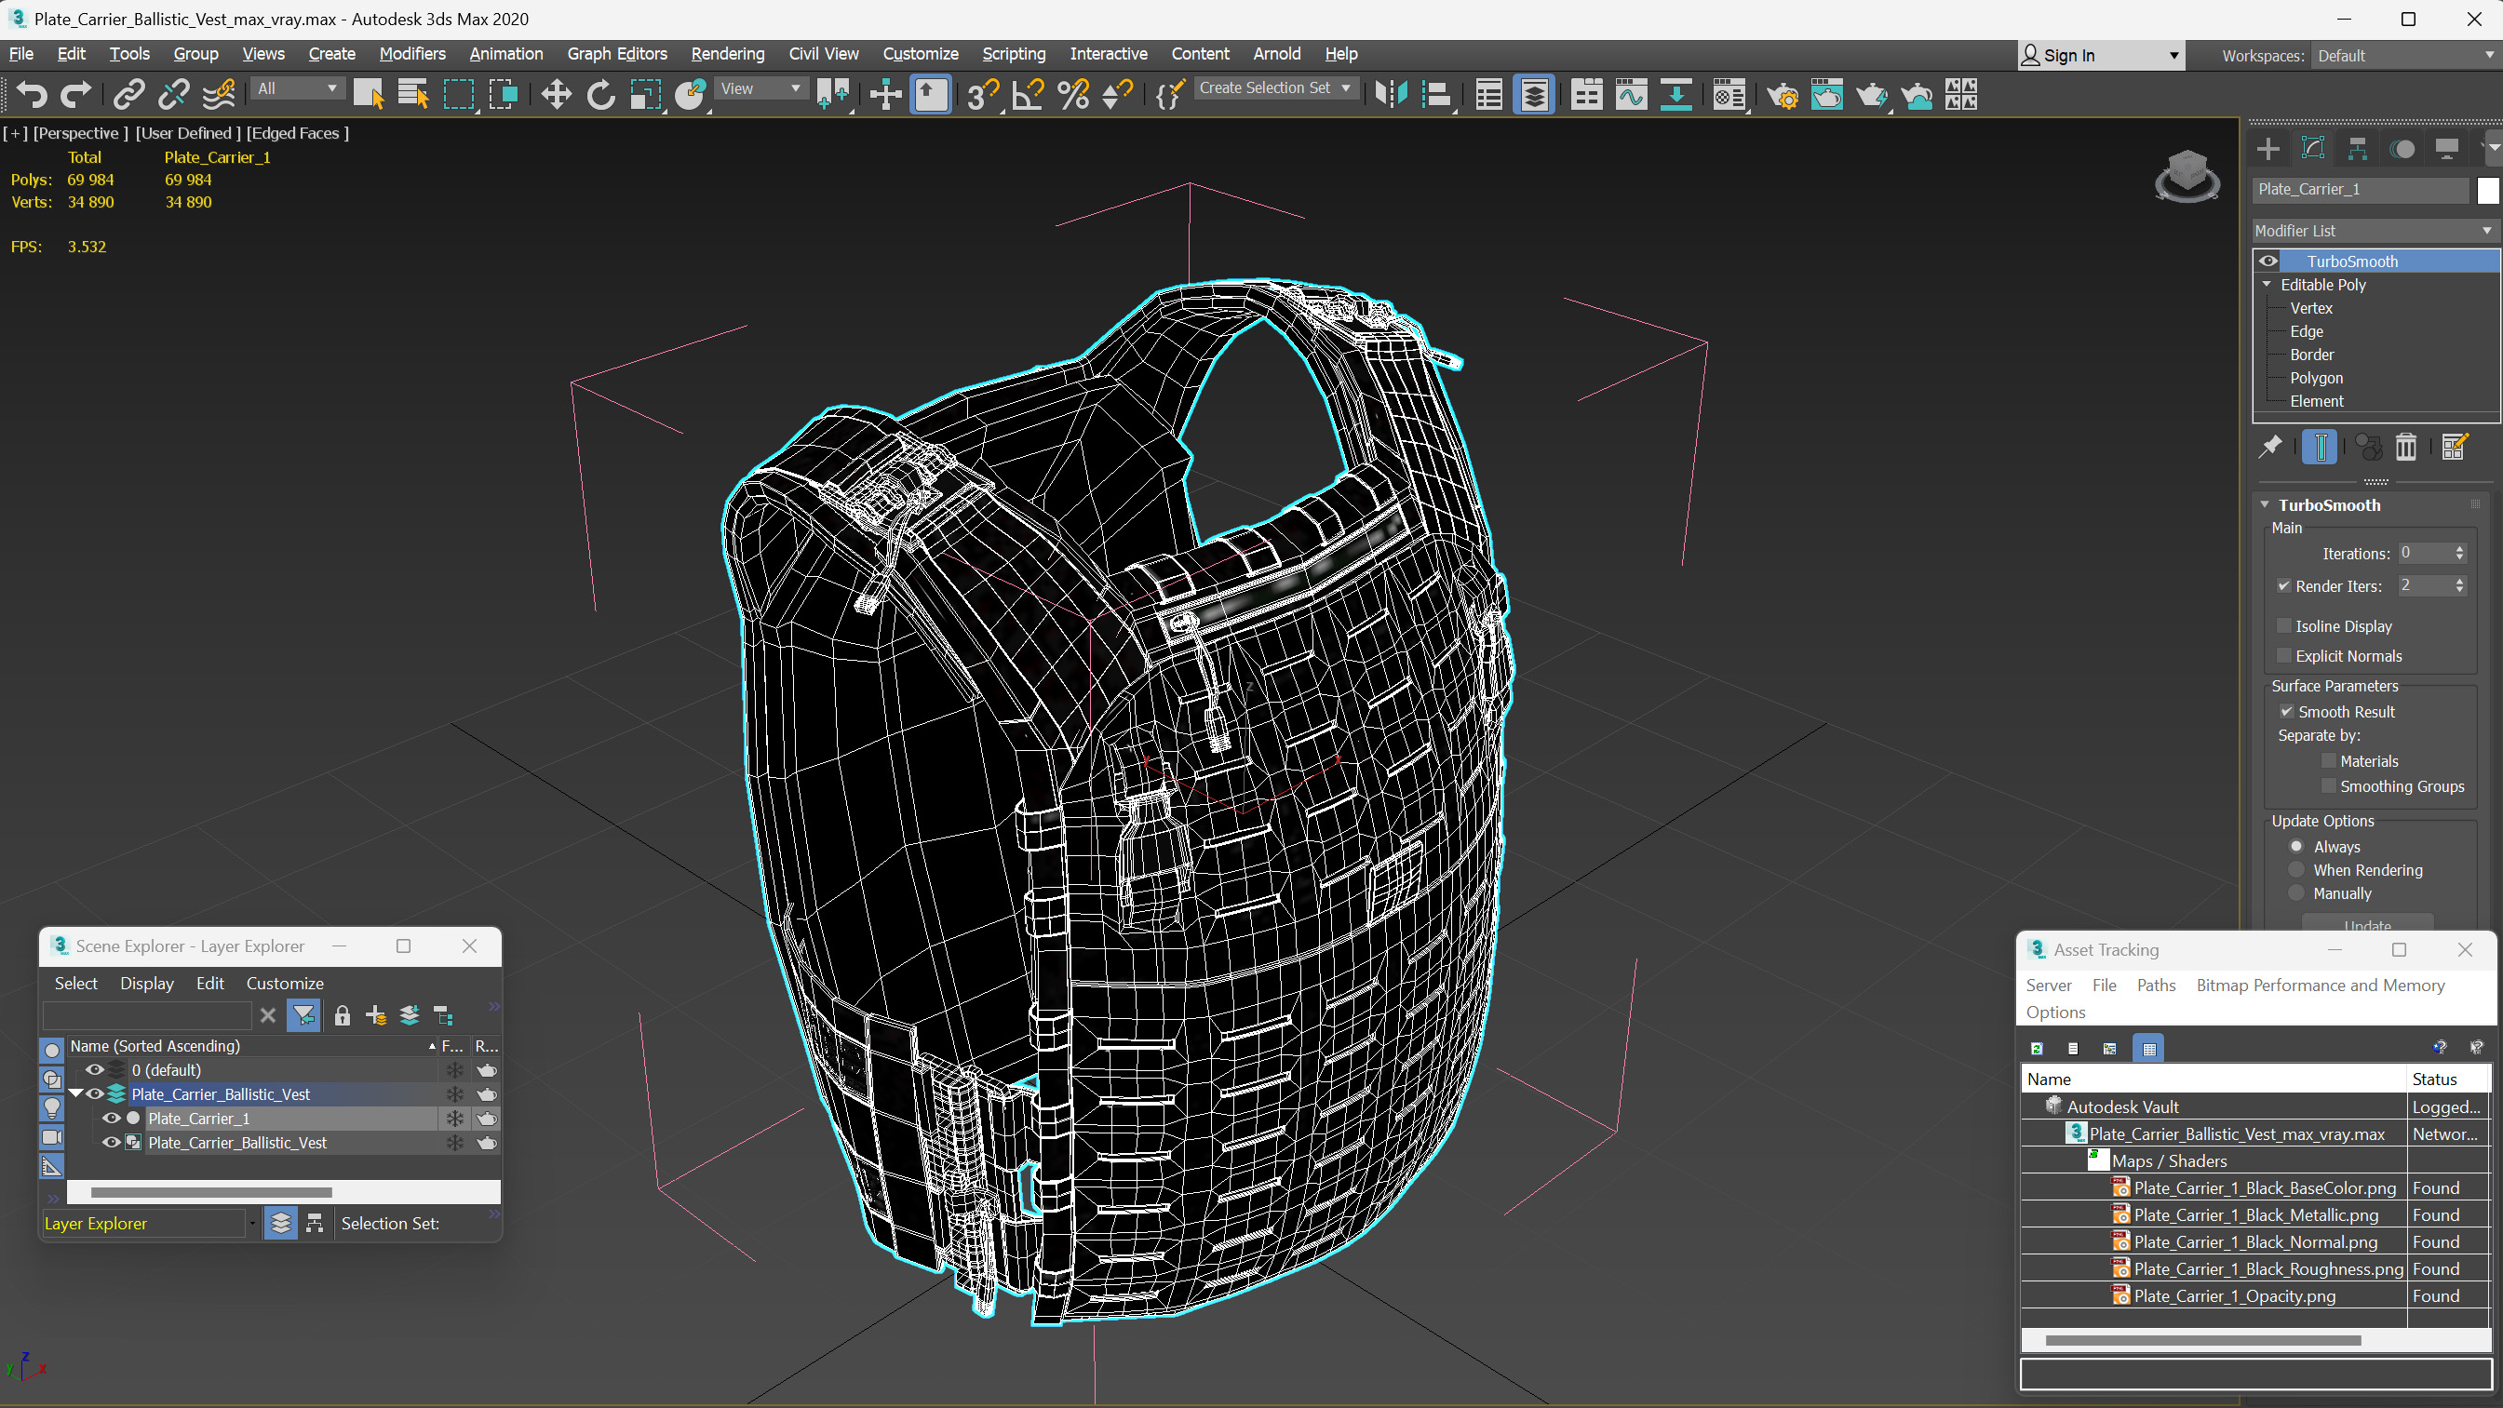The width and height of the screenshot is (2503, 1408).
Task: Uncheck the Smooth Result checkbox
Action: pos(2286,711)
